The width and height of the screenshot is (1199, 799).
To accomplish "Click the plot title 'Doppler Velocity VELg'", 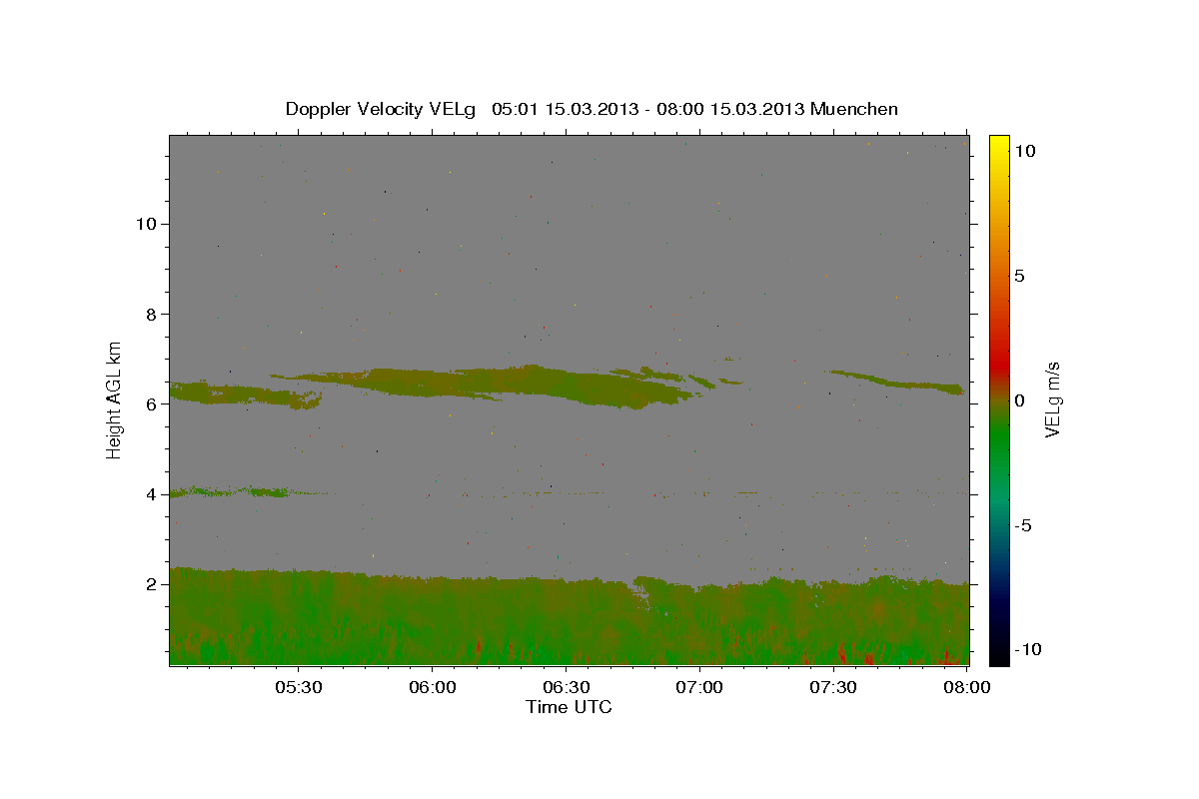I will pos(383,109).
